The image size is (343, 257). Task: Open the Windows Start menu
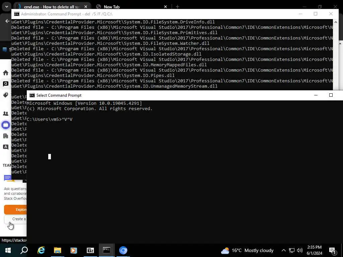click(x=8, y=250)
